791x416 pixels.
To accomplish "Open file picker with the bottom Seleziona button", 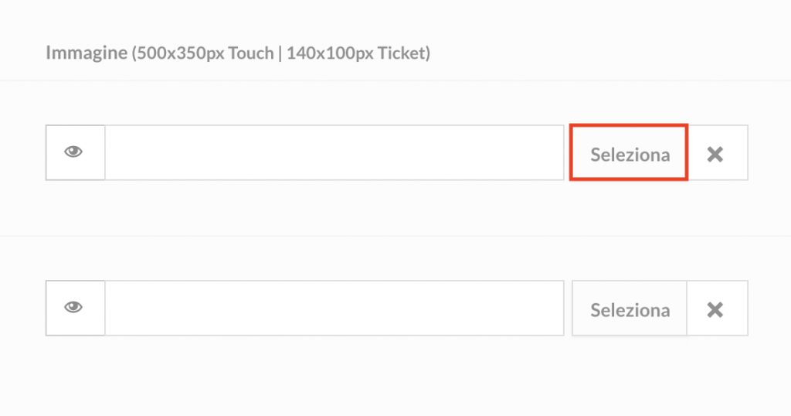I will pos(630,308).
